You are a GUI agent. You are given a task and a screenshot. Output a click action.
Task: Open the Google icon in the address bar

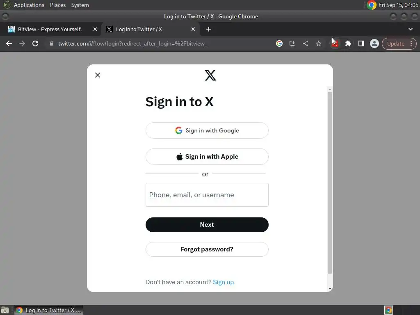click(x=279, y=43)
